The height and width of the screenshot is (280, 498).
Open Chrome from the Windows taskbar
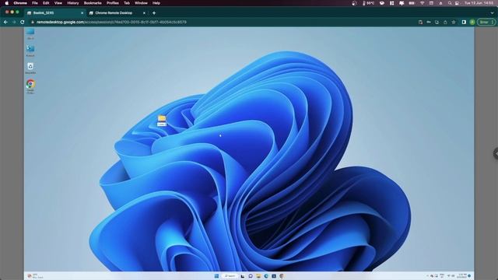point(282,276)
